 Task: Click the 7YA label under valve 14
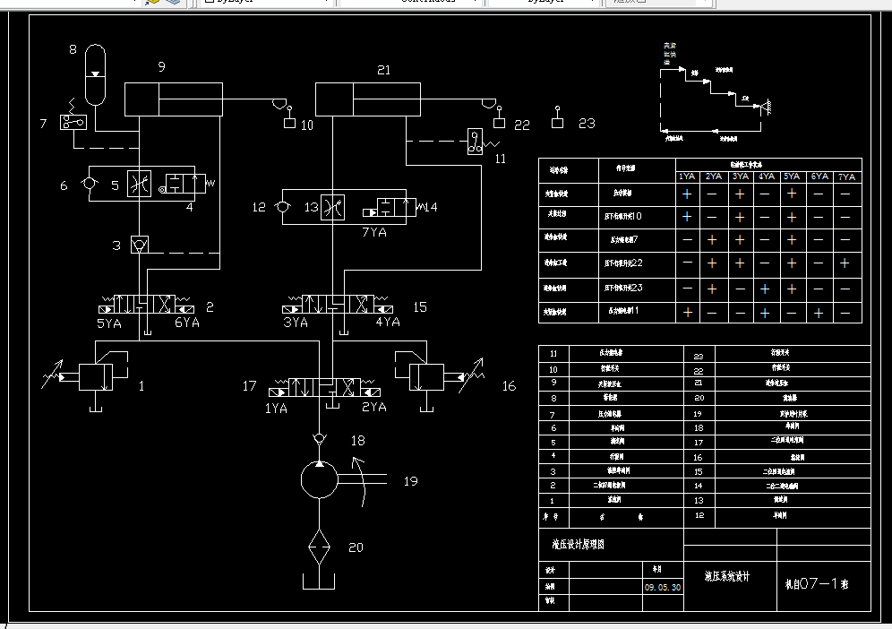click(374, 232)
